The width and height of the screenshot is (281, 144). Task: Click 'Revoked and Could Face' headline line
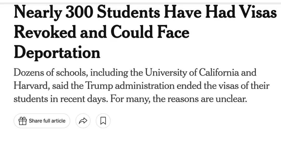point(102,32)
